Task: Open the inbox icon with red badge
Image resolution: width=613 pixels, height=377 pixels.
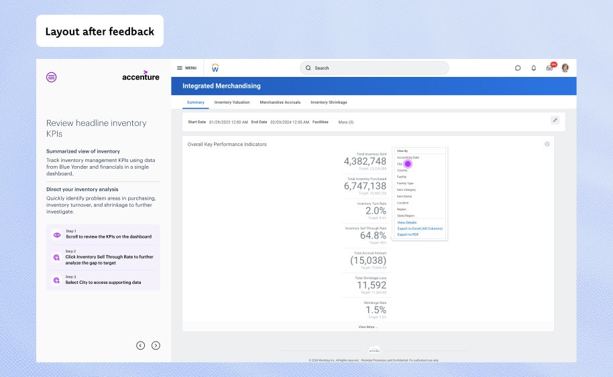Action: [550, 68]
